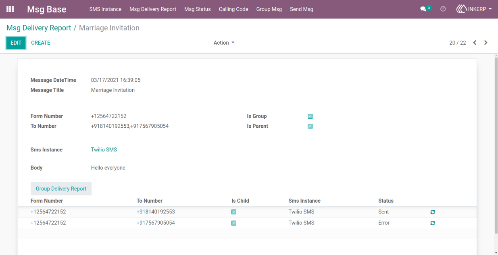Screen dimensions: 498x255
Task: Click the INKERP company logo icon
Action: click(461, 9)
